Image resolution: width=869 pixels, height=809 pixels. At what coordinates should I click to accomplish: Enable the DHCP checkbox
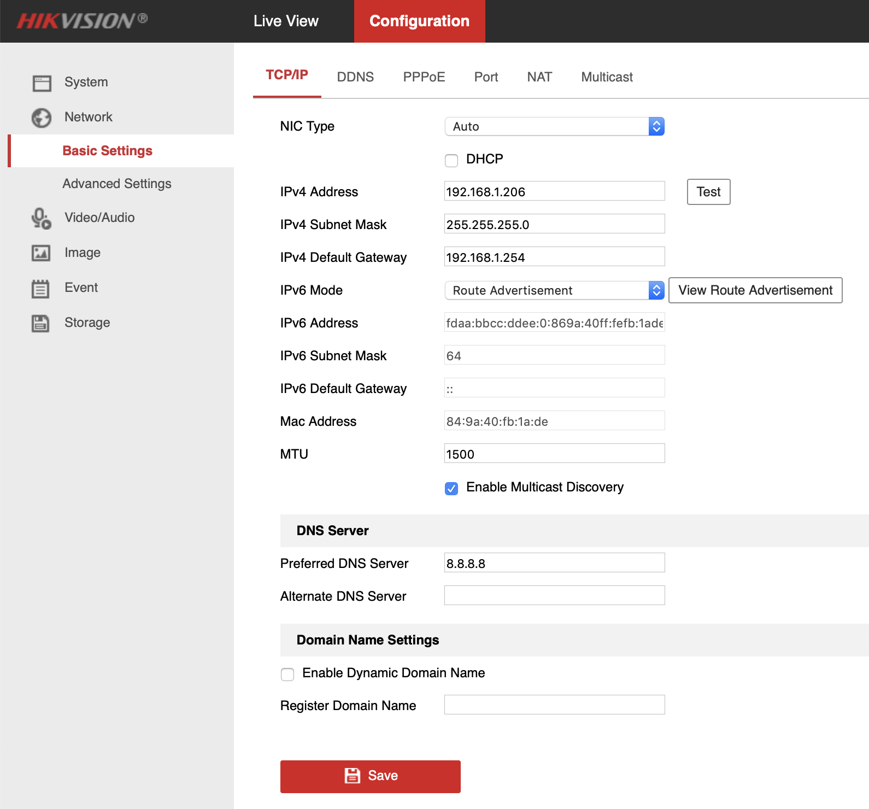pyautogui.click(x=451, y=160)
